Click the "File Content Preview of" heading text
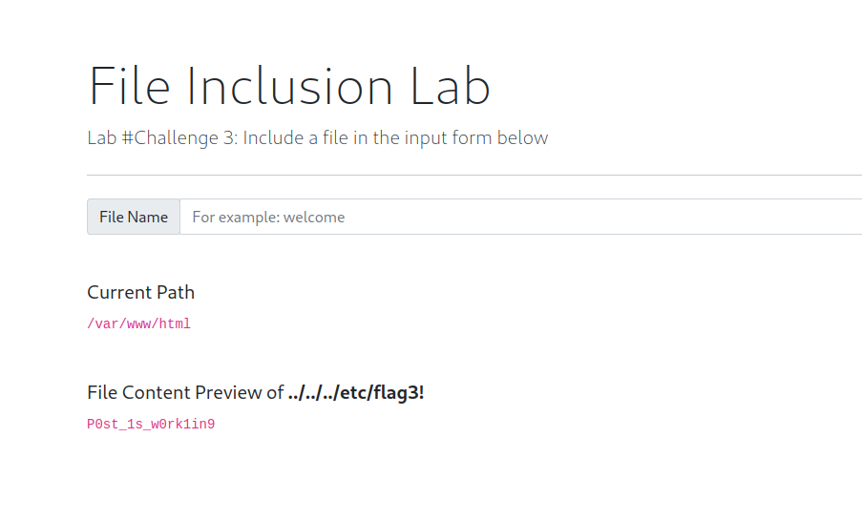The width and height of the screenshot is (862, 521). coord(185,392)
